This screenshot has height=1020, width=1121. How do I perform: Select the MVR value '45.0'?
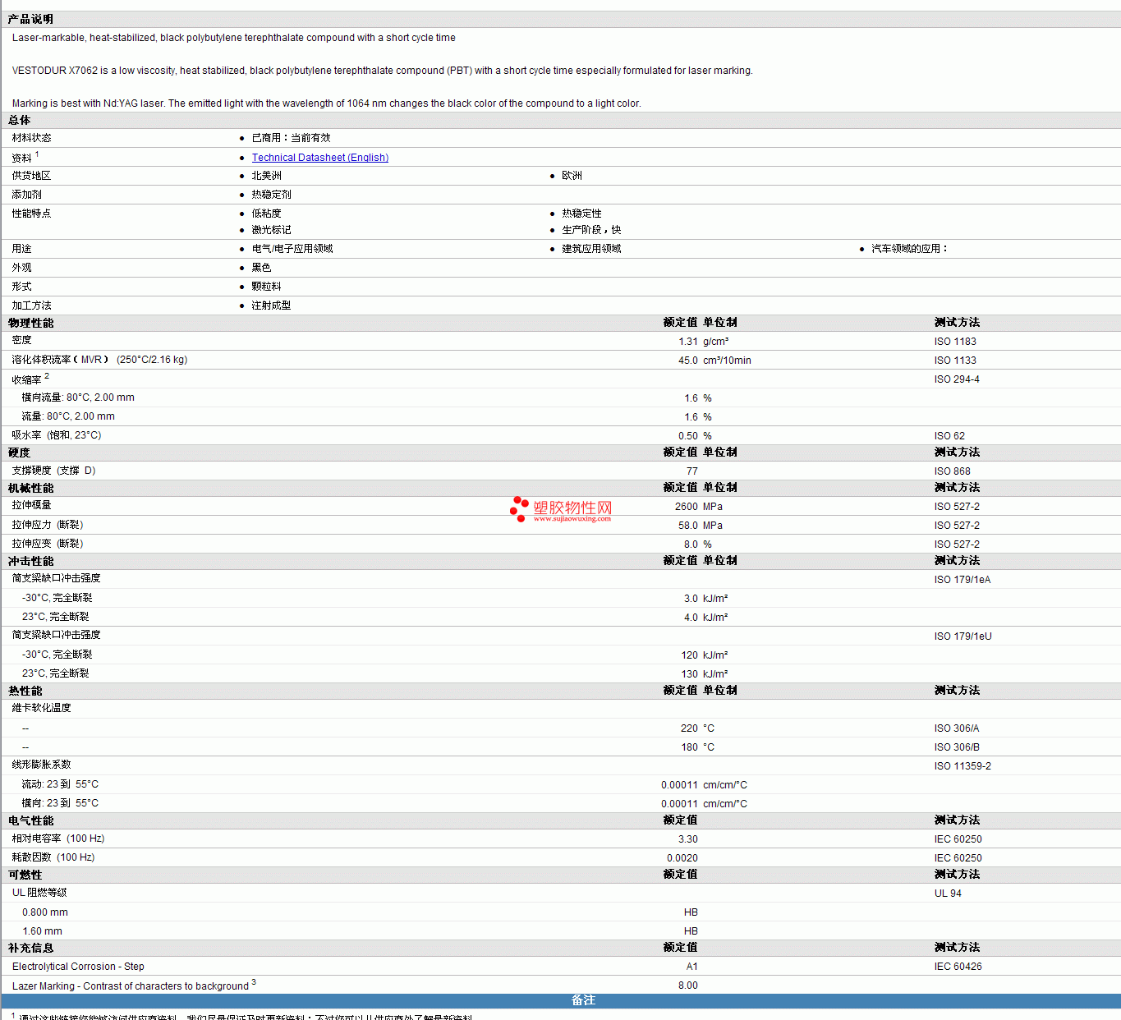688,361
